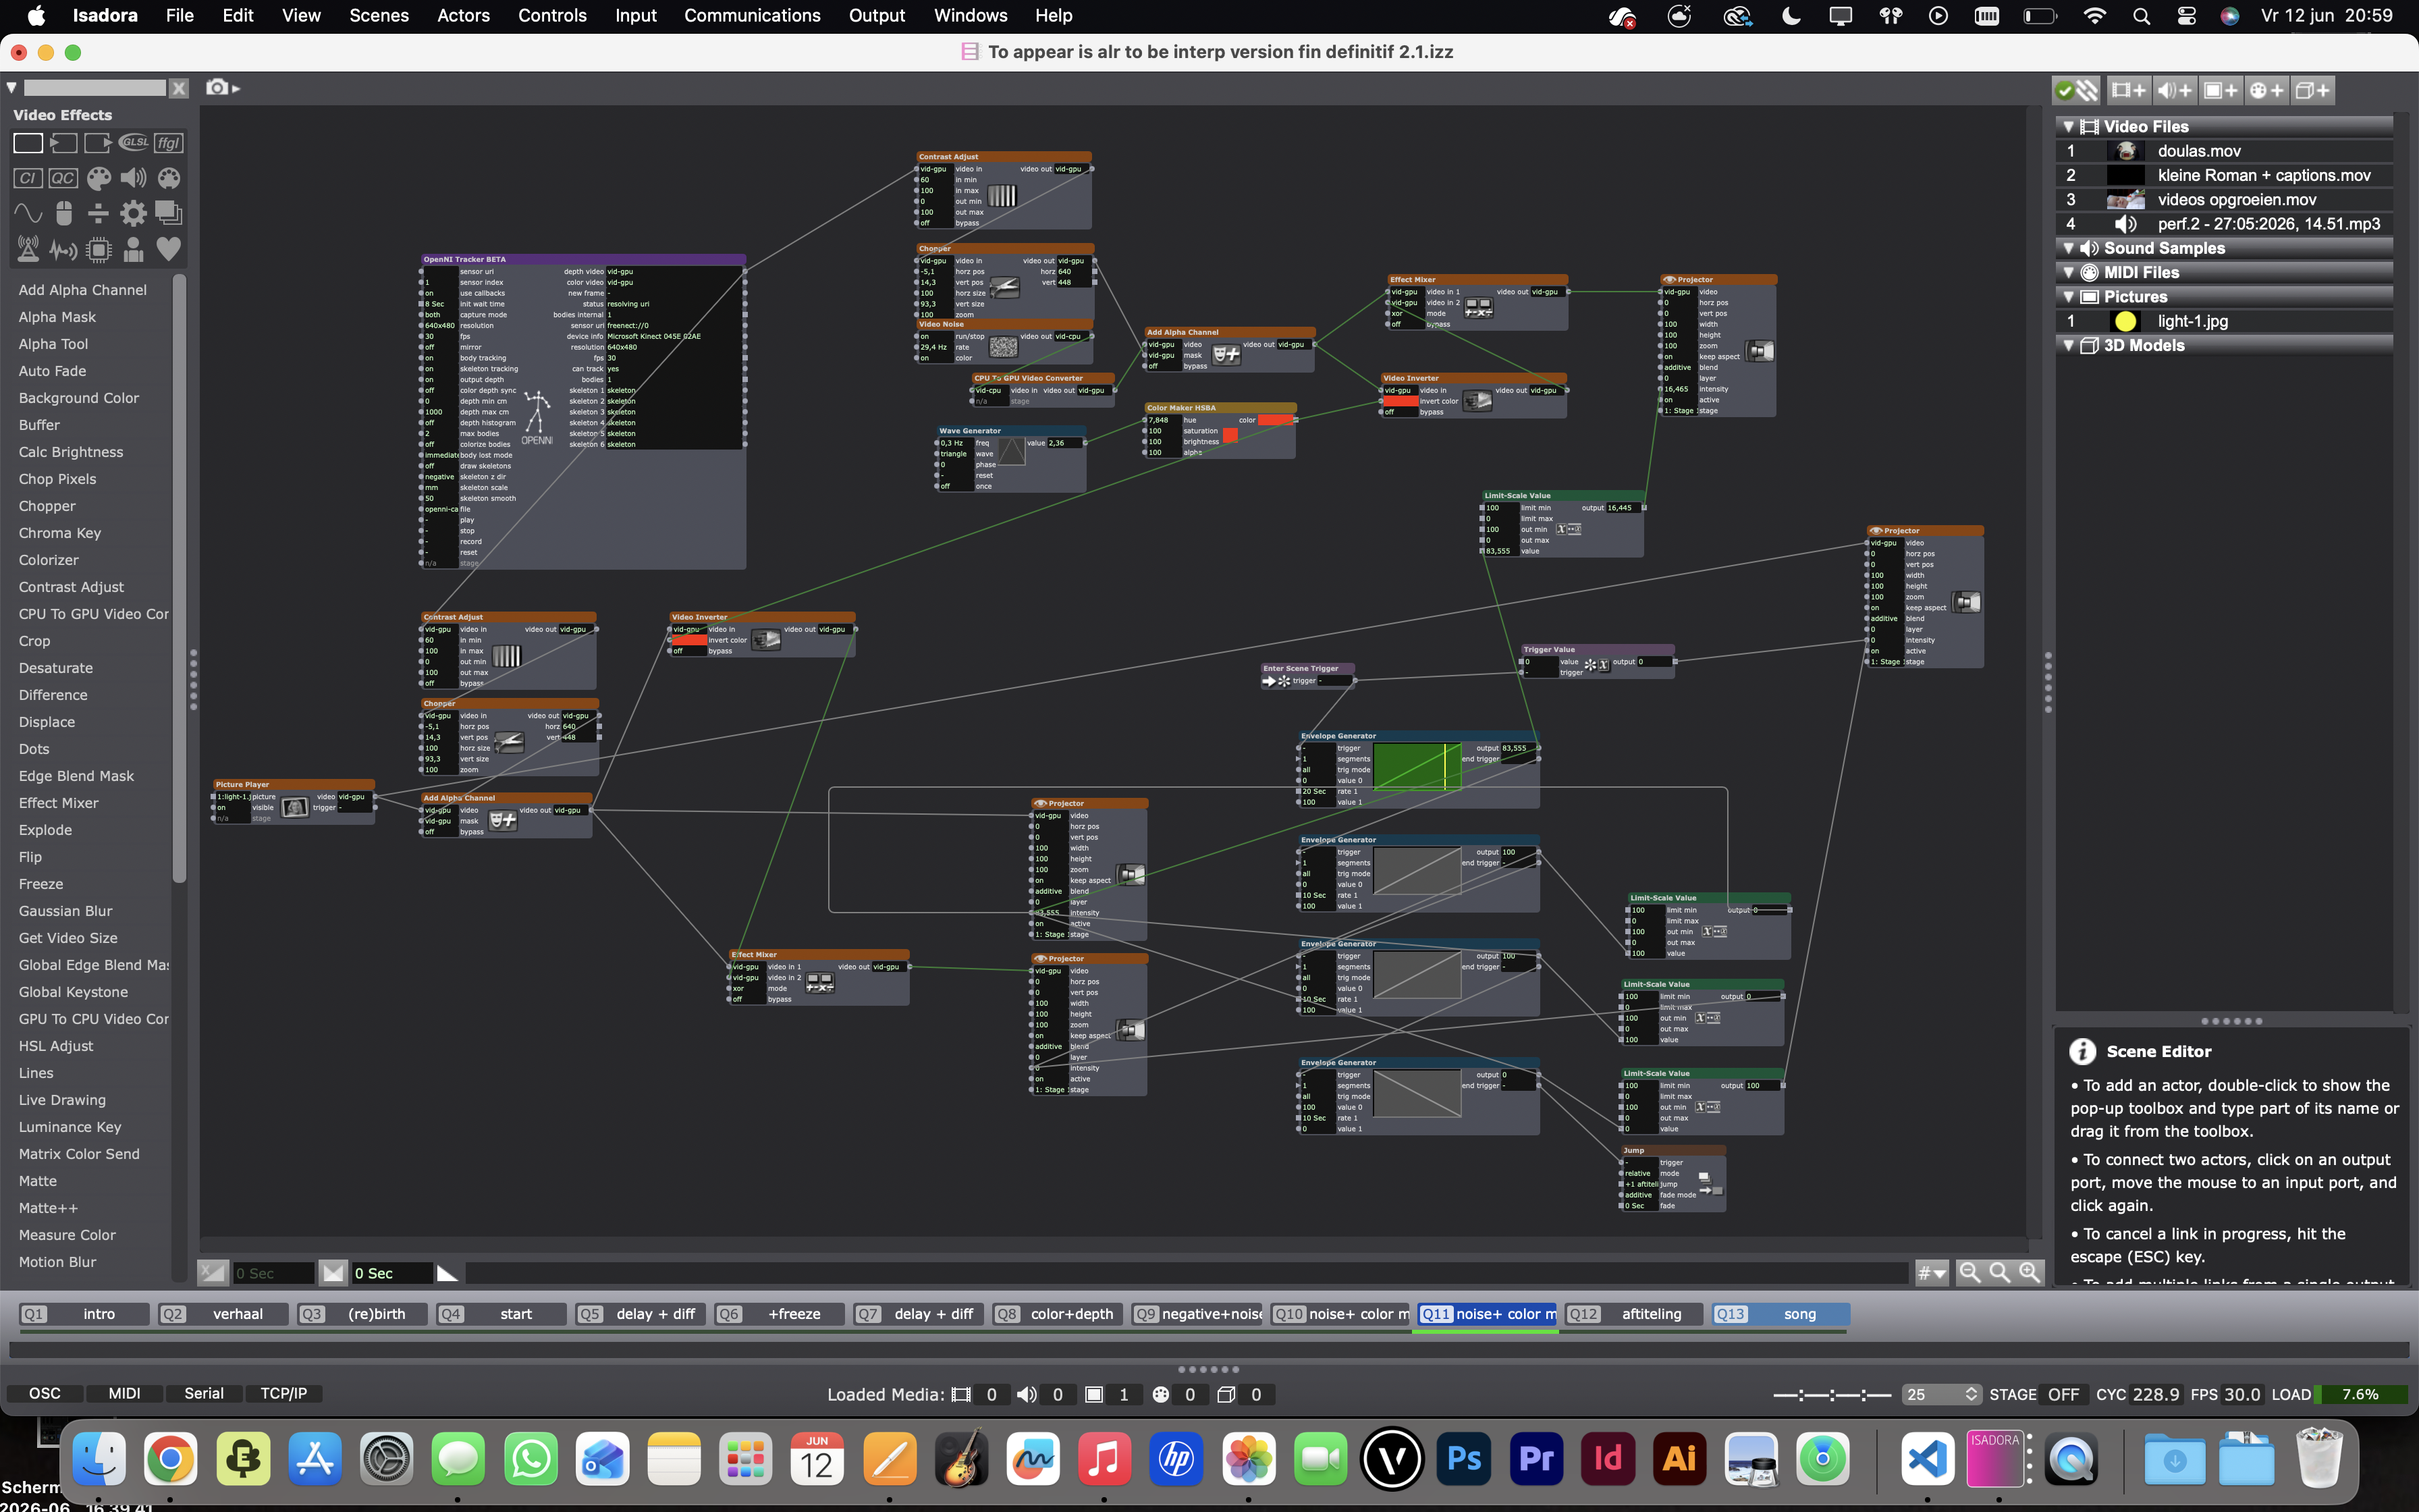Select Chroma Key in the actor list
Viewport: 2419px width, 1512px height.
click(60, 533)
